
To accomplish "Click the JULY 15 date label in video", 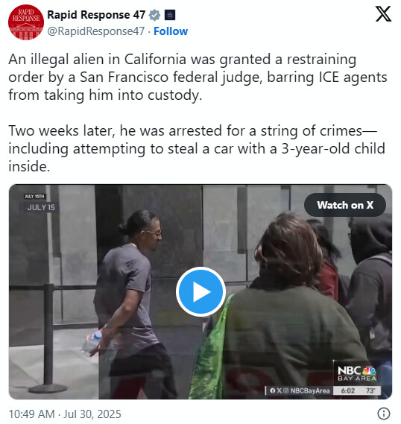I will coord(41,207).
